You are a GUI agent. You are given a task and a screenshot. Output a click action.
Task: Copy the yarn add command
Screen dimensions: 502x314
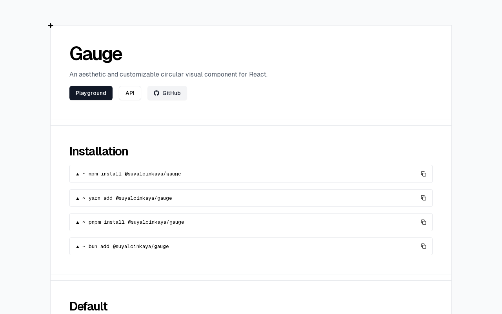424,198
